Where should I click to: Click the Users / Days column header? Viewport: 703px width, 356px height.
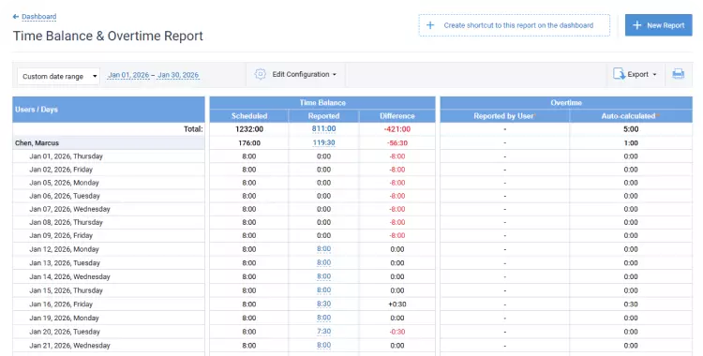(x=109, y=110)
